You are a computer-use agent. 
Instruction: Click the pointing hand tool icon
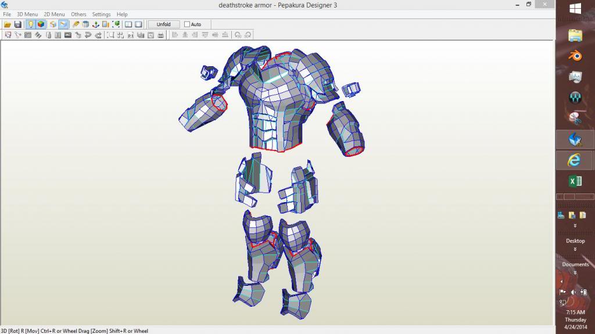coord(78,35)
